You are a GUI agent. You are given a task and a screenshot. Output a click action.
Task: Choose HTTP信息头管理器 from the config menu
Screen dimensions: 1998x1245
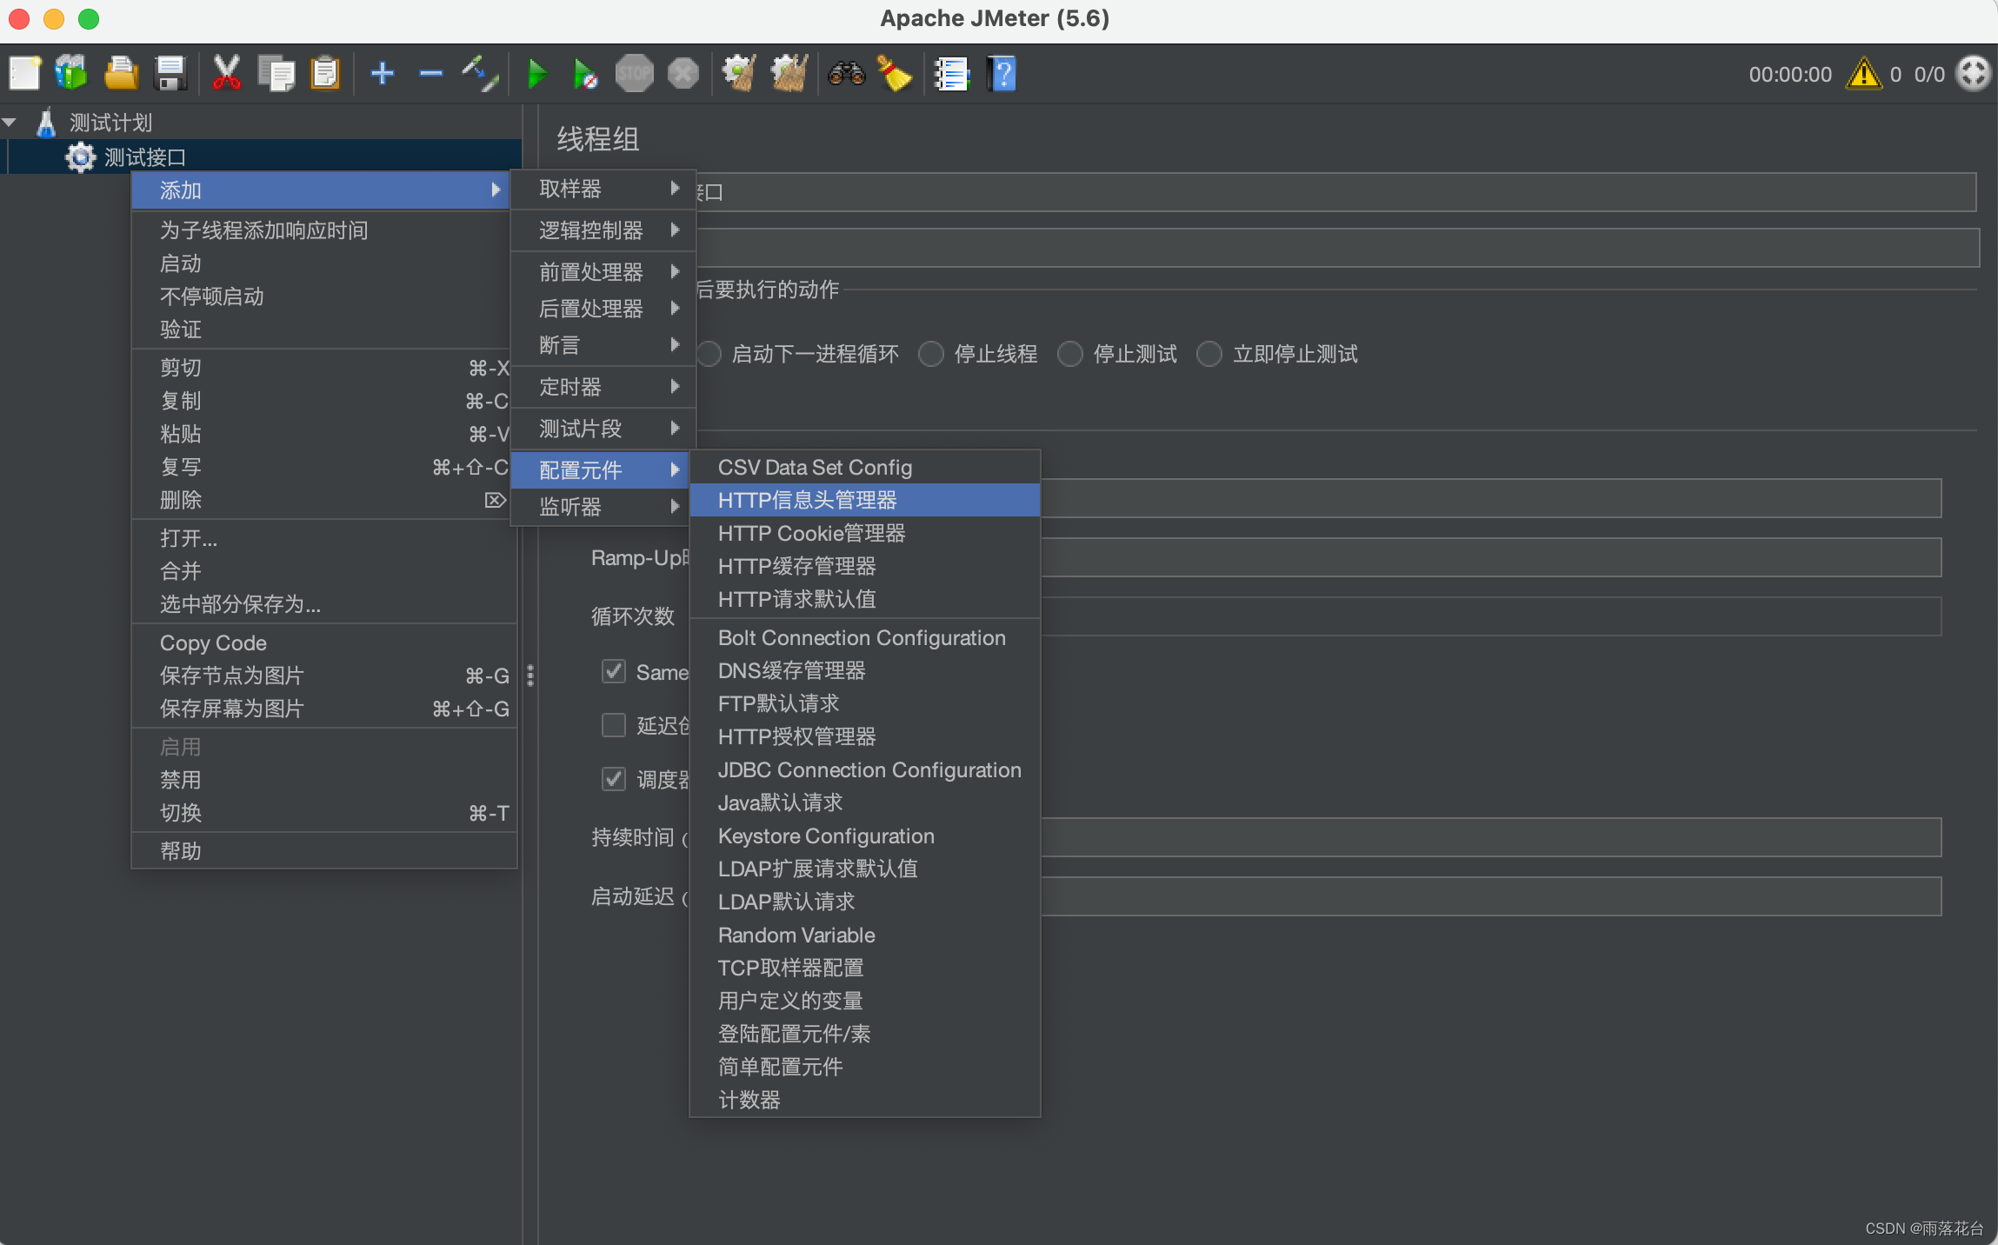click(807, 500)
